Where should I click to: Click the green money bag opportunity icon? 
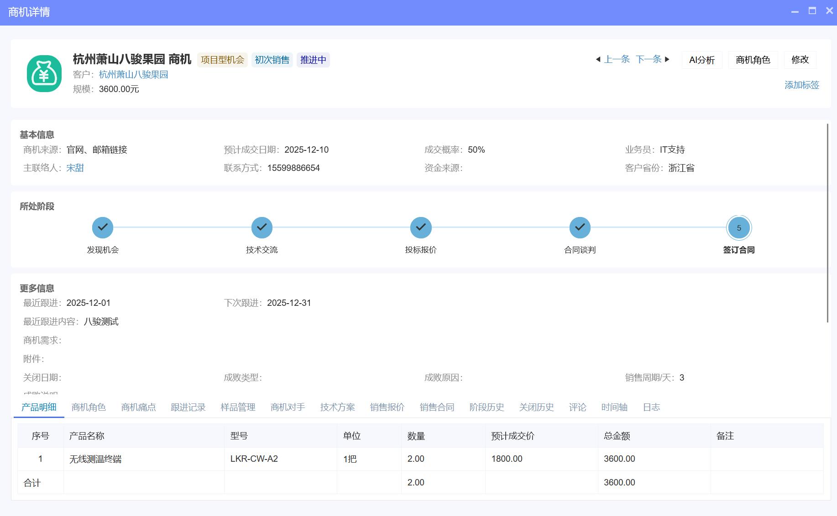(x=44, y=73)
